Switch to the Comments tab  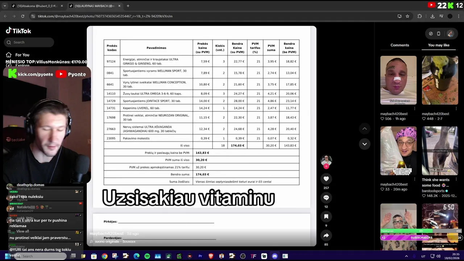click(x=399, y=45)
